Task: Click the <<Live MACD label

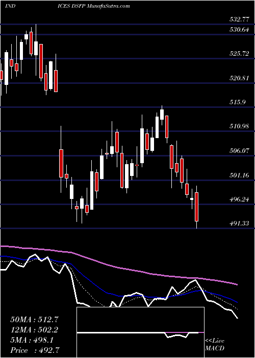Action: [215, 345]
